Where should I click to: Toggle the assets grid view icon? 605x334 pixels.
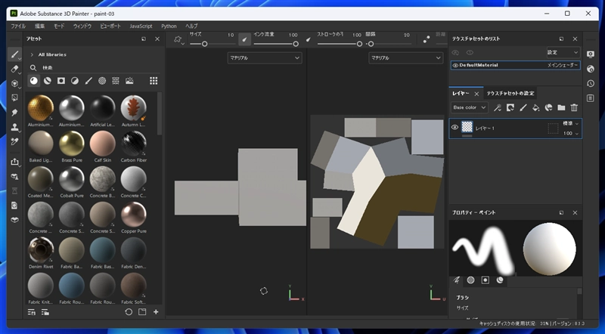click(x=154, y=81)
